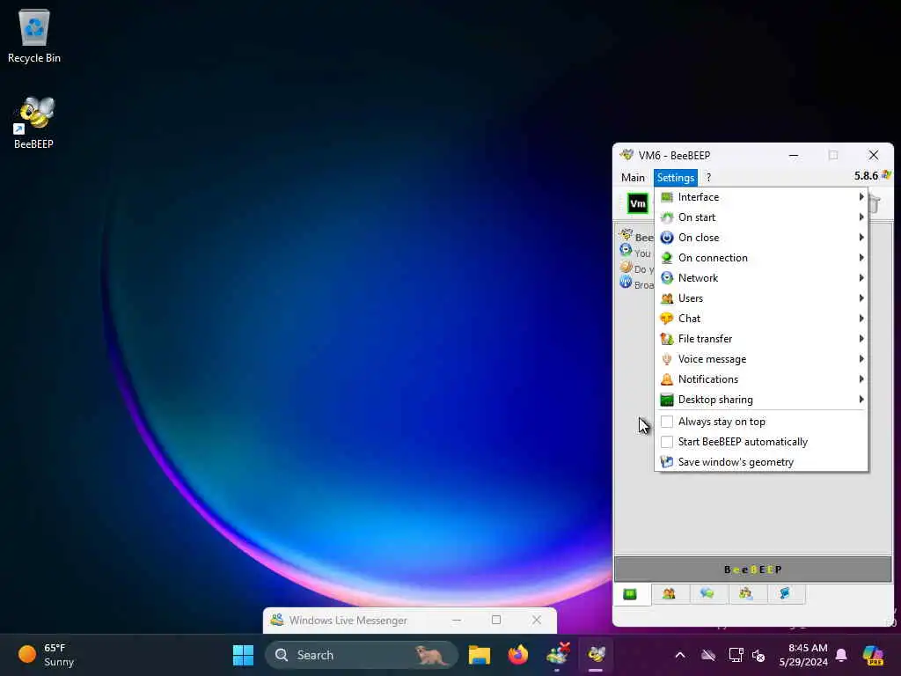Click the 'Broa' log entry in BeeBEEP

pyautogui.click(x=643, y=285)
